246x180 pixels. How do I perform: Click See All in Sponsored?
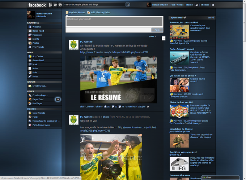(211, 18)
